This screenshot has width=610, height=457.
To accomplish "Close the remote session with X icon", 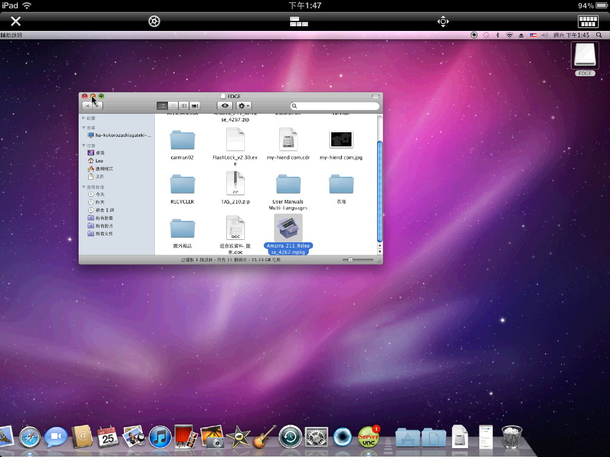I will coord(15,21).
